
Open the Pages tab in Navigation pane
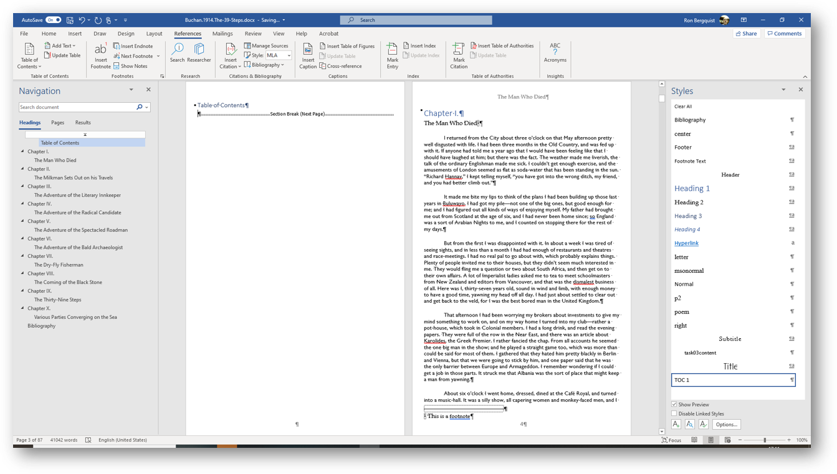[57, 123]
